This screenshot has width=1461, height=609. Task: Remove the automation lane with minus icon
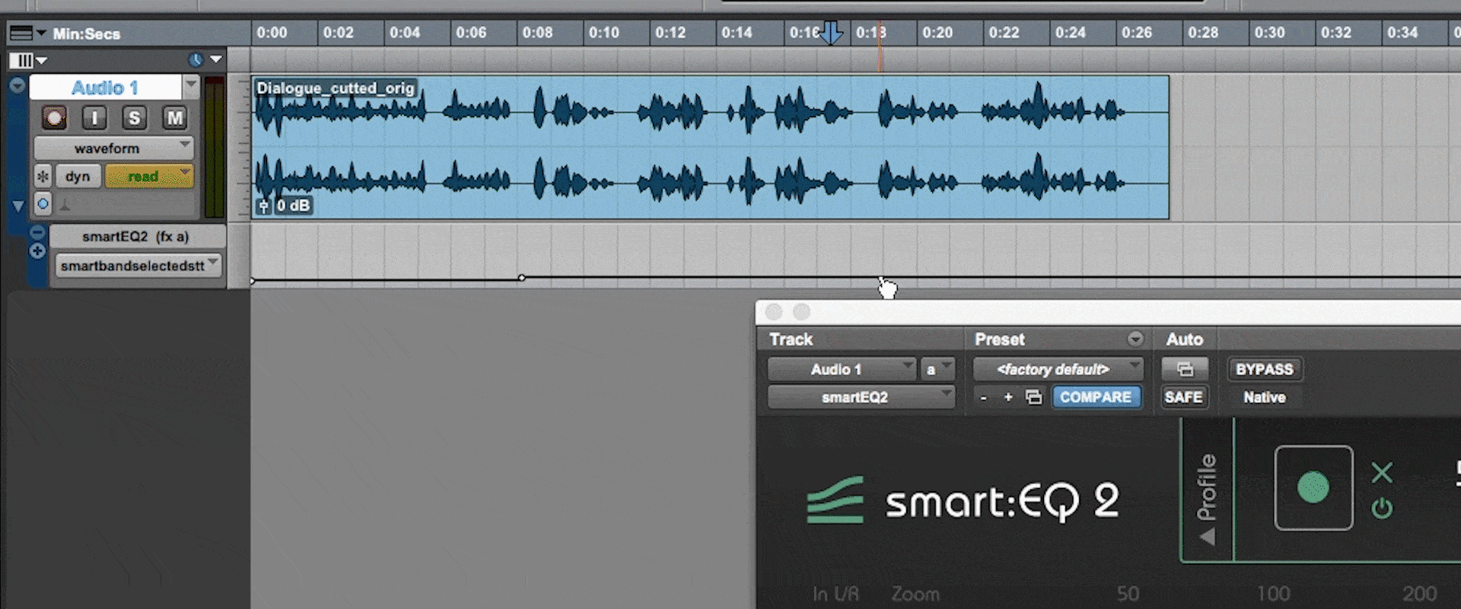coord(37,233)
